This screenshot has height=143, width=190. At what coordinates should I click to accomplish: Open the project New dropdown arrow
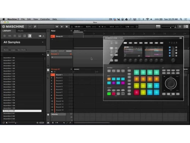[x=71, y=31]
